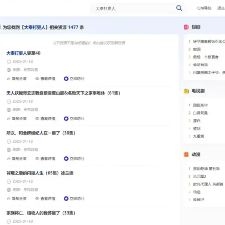
Task: Click 立即访问 for the 30集 result
Action: point(77,159)
